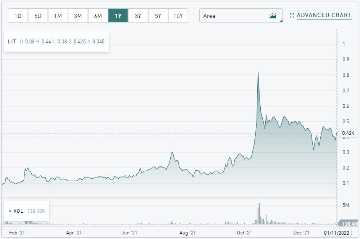
Task: Click the Dec '21 axis label
Action: [x=301, y=233]
